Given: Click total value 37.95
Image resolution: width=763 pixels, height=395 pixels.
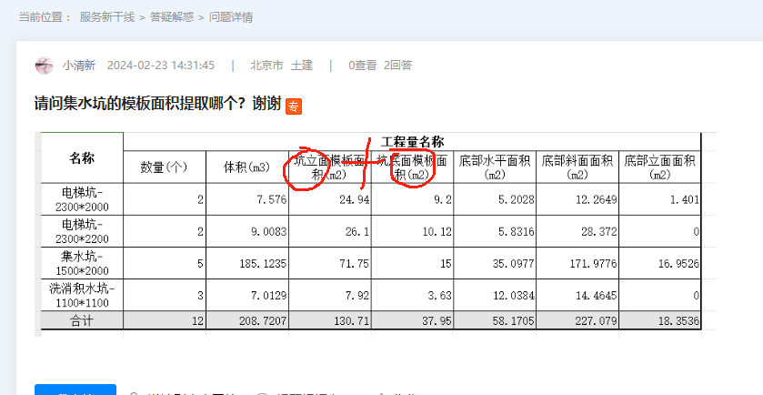Looking at the screenshot, I should [413, 321].
